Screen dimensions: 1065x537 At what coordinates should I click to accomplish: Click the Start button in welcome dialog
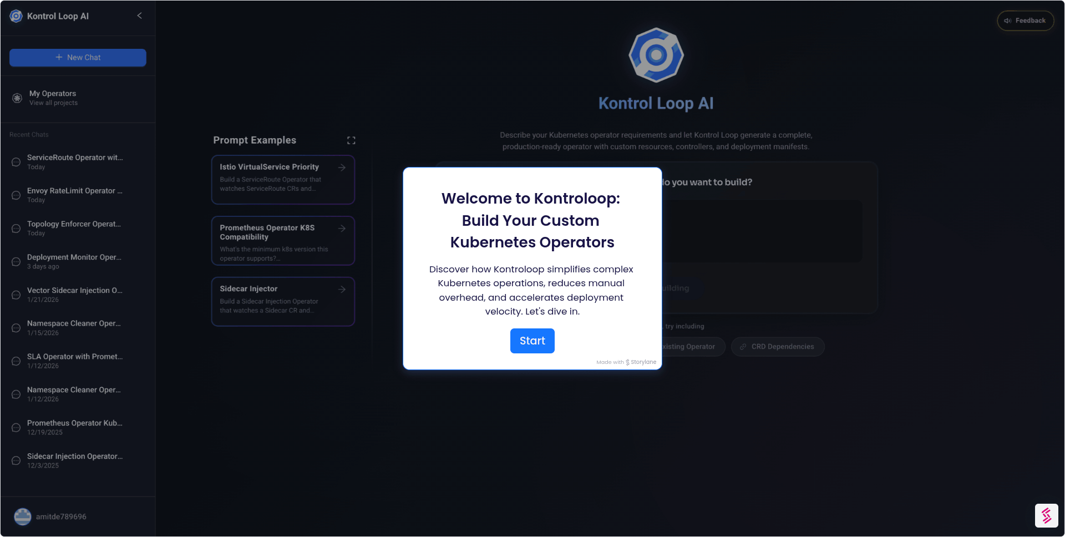coord(532,341)
